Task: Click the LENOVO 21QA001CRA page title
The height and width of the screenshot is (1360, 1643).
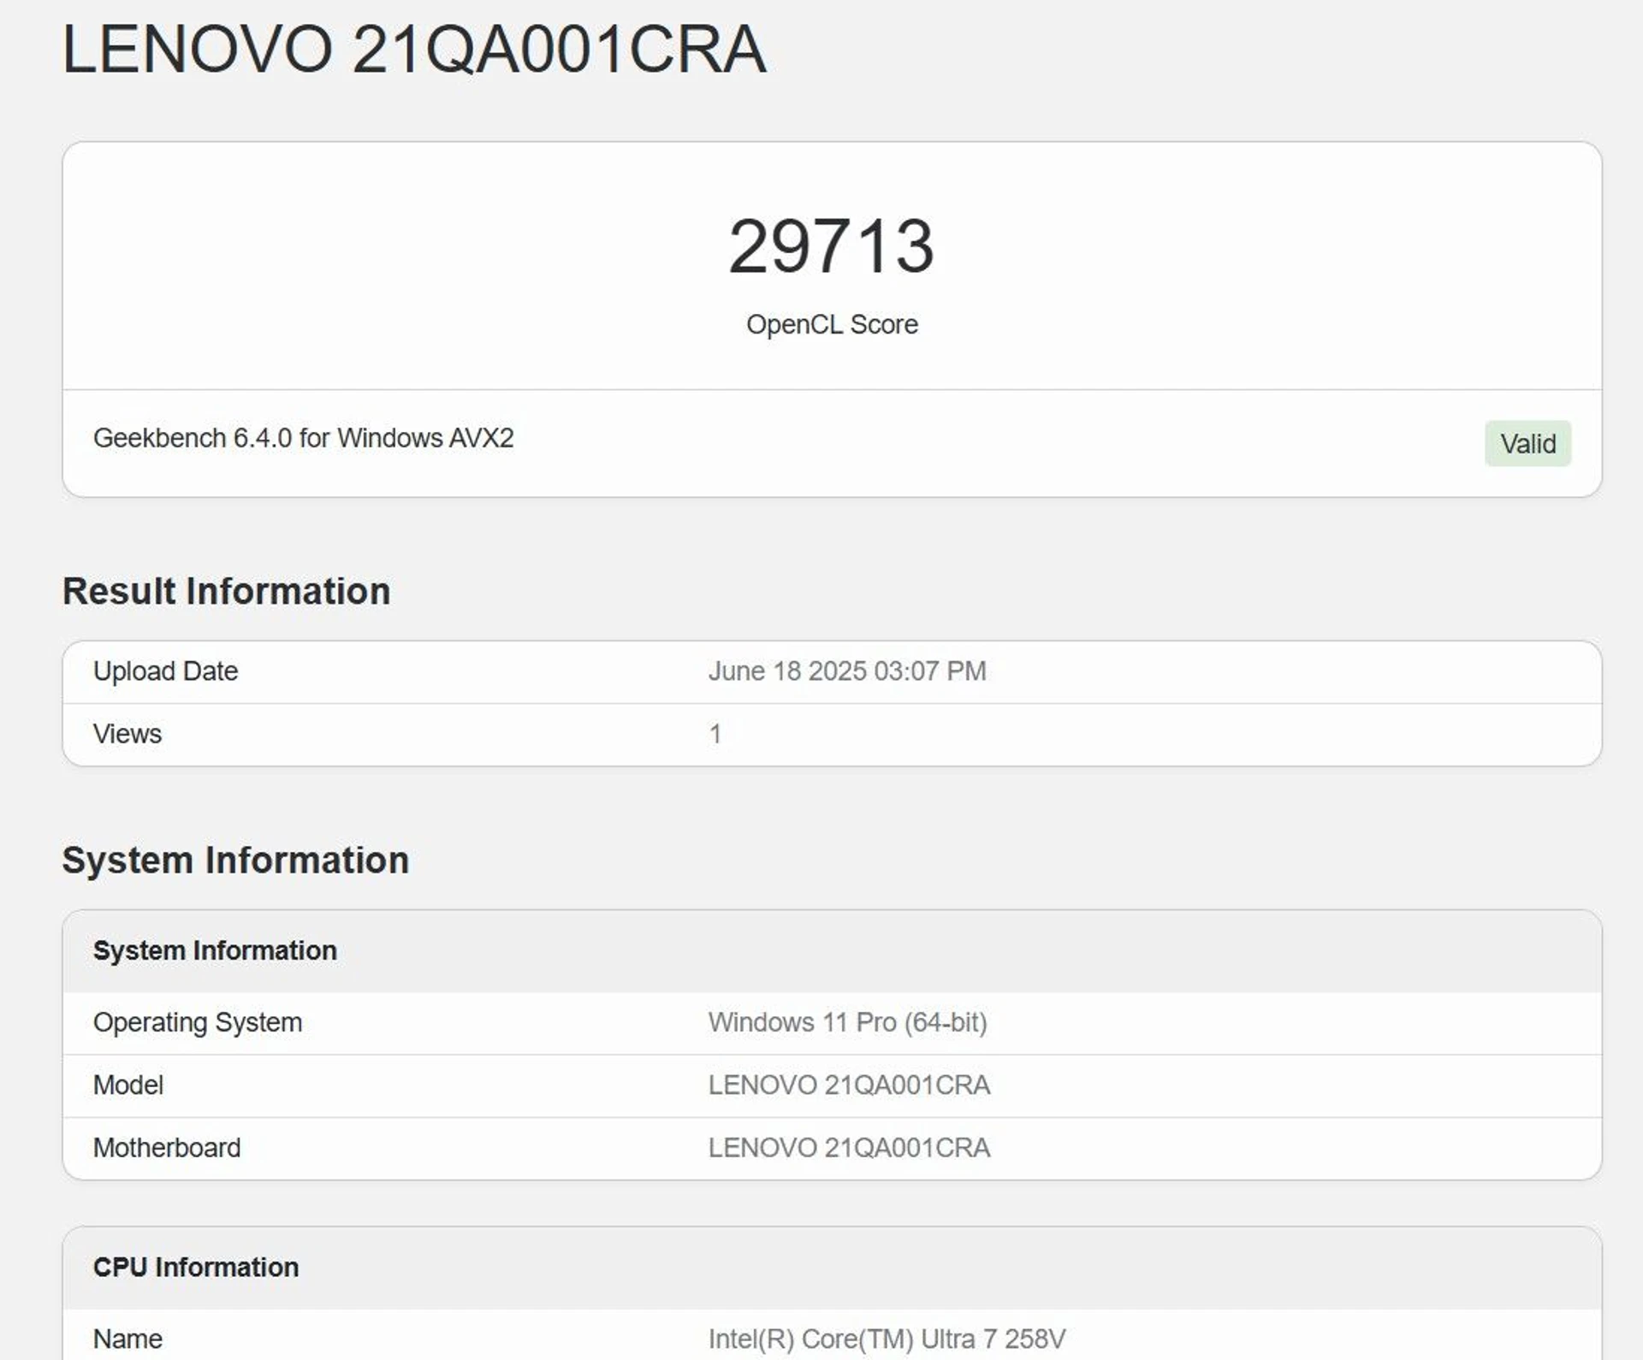Action: point(413,49)
